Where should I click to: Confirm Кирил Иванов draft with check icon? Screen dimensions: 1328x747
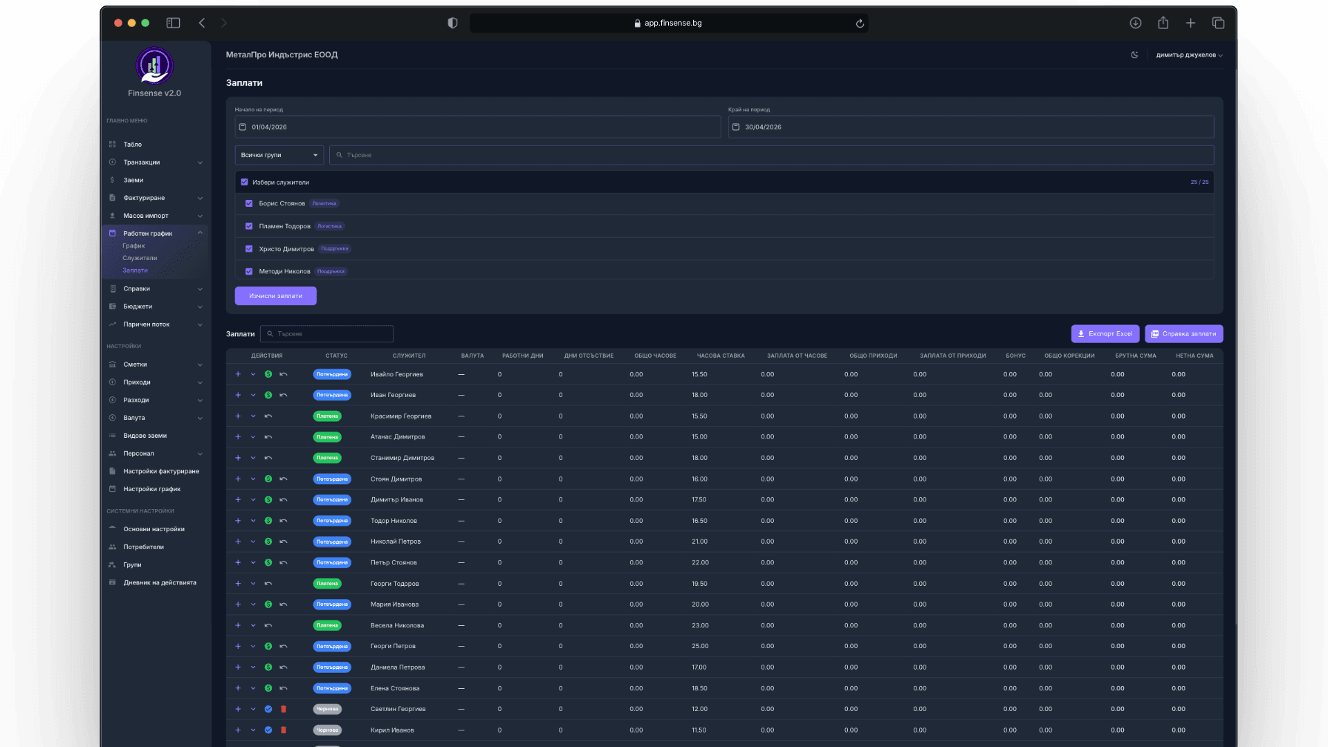click(x=268, y=730)
